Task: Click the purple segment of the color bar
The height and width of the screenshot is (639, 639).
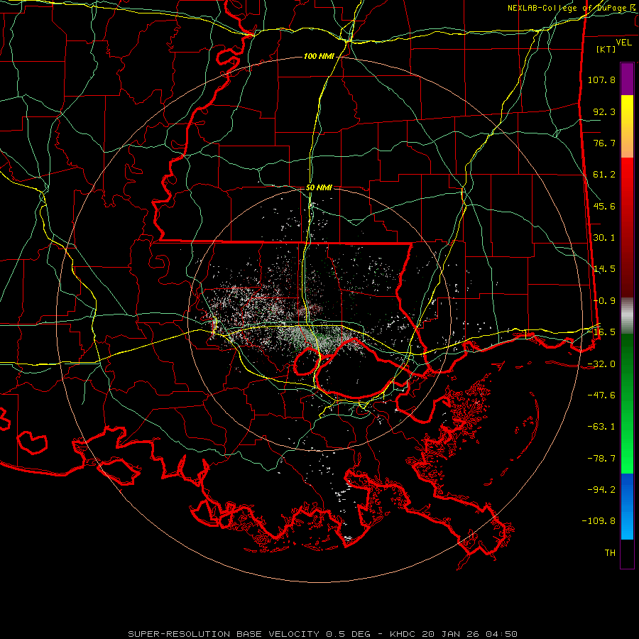Action: coord(627,80)
